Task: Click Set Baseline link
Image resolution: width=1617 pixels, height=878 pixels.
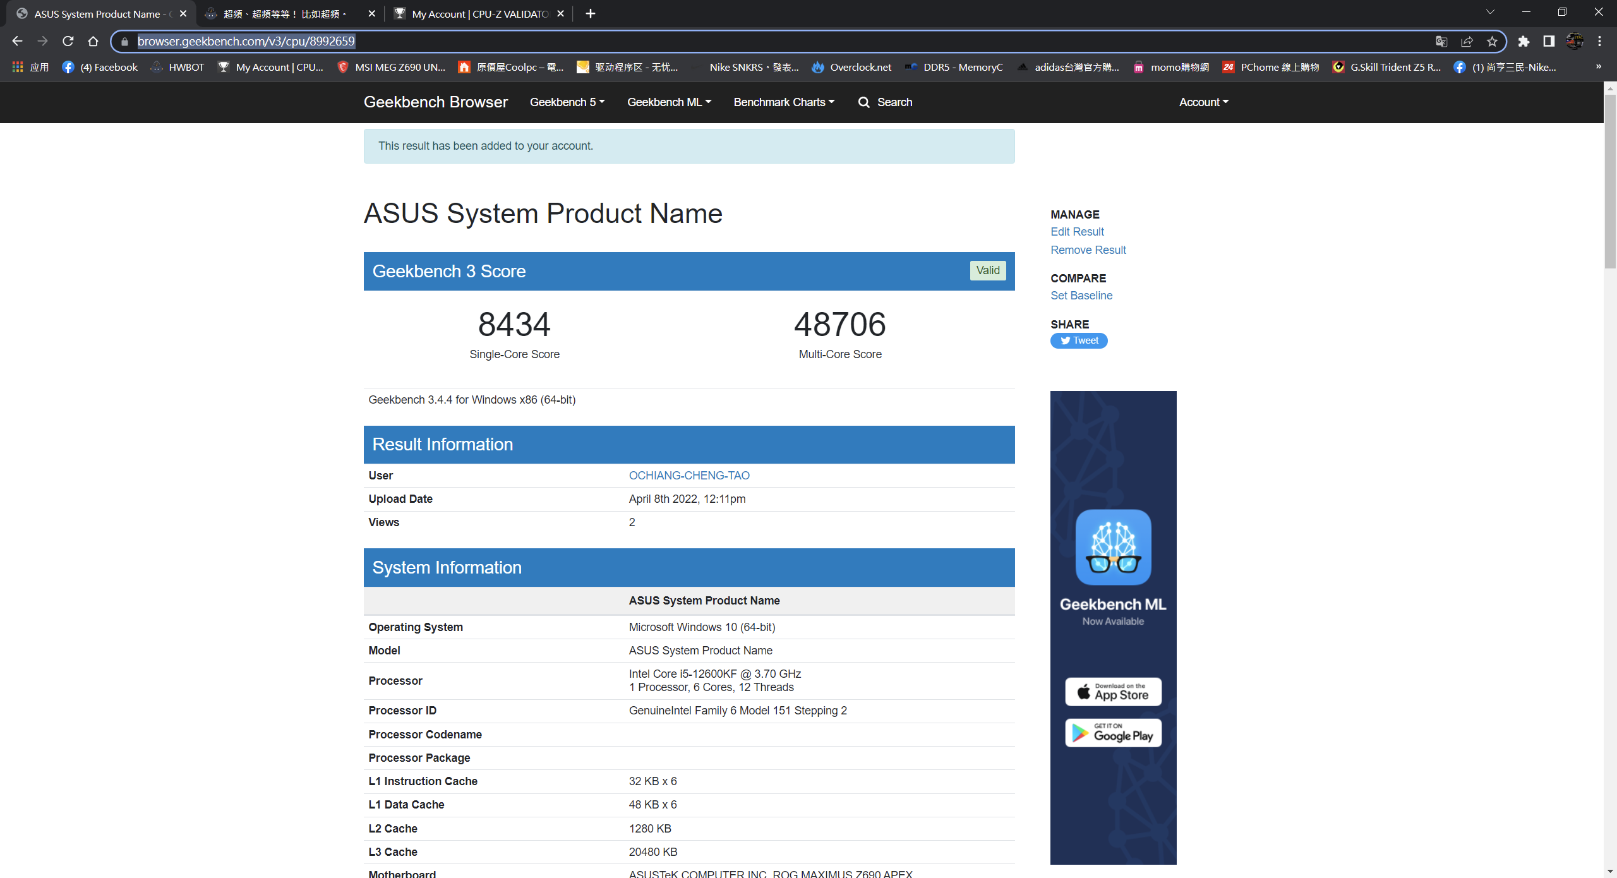Action: pos(1081,296)
